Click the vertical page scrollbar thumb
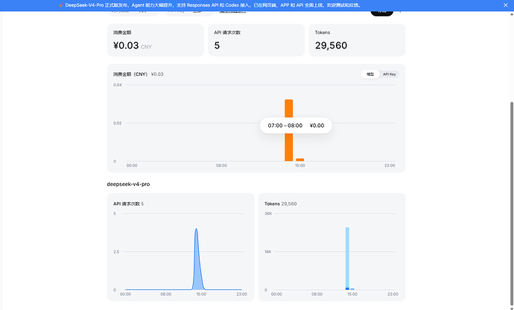514x310 pixels. [511, 204]
